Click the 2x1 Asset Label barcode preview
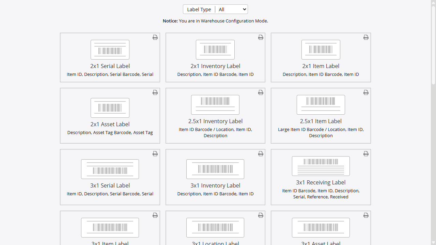Screen dimensions: 436x245 tap(110, 108)
